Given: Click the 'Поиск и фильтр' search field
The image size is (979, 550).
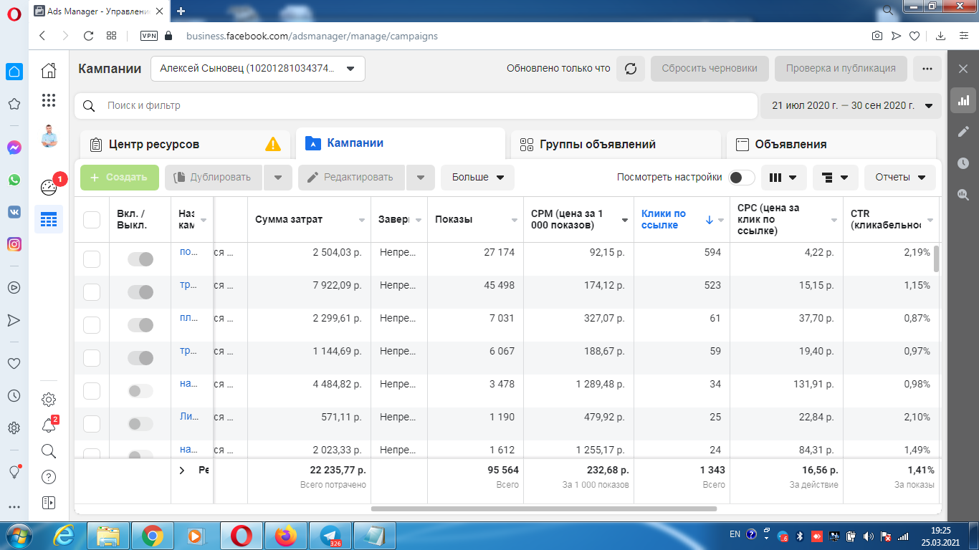Looking at the screenshot, I should click(x=416, y=105).
